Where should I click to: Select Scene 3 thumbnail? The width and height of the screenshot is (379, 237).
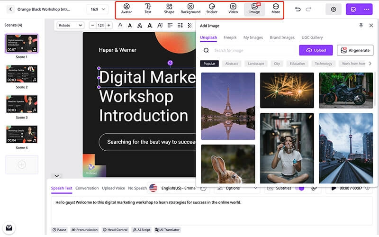click(22, 104)
